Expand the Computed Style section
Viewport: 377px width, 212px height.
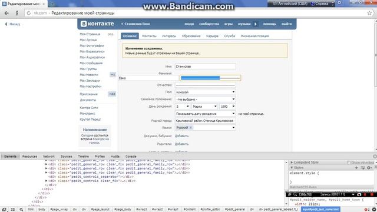292,163
